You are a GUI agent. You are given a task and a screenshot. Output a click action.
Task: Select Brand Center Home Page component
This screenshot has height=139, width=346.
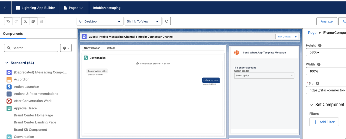33,115
